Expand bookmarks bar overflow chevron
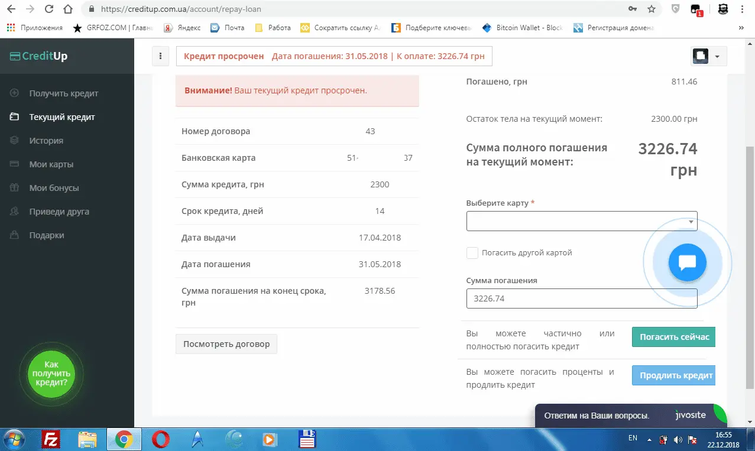This screenshot has width=755, height=451. (x=741, y=28)
